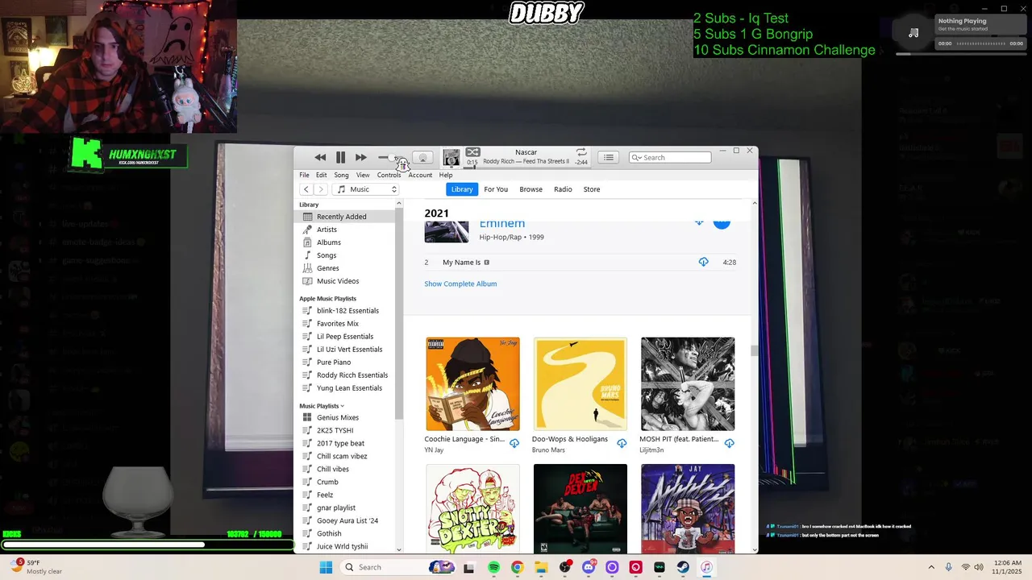Open the Help menu
The width and height of the screenshot is (1032, 580).
[446, 175]
